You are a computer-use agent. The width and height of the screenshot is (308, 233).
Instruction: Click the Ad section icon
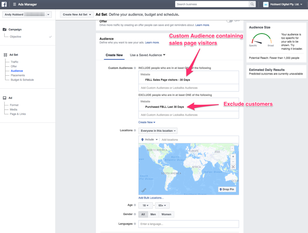click(x=5, y=98)
